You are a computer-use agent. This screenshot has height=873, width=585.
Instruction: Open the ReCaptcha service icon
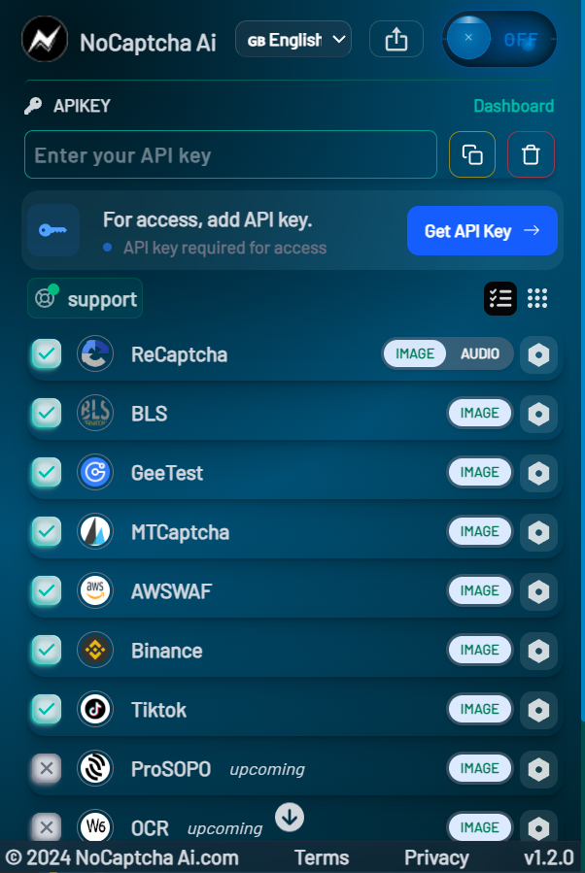pos(95,353)
